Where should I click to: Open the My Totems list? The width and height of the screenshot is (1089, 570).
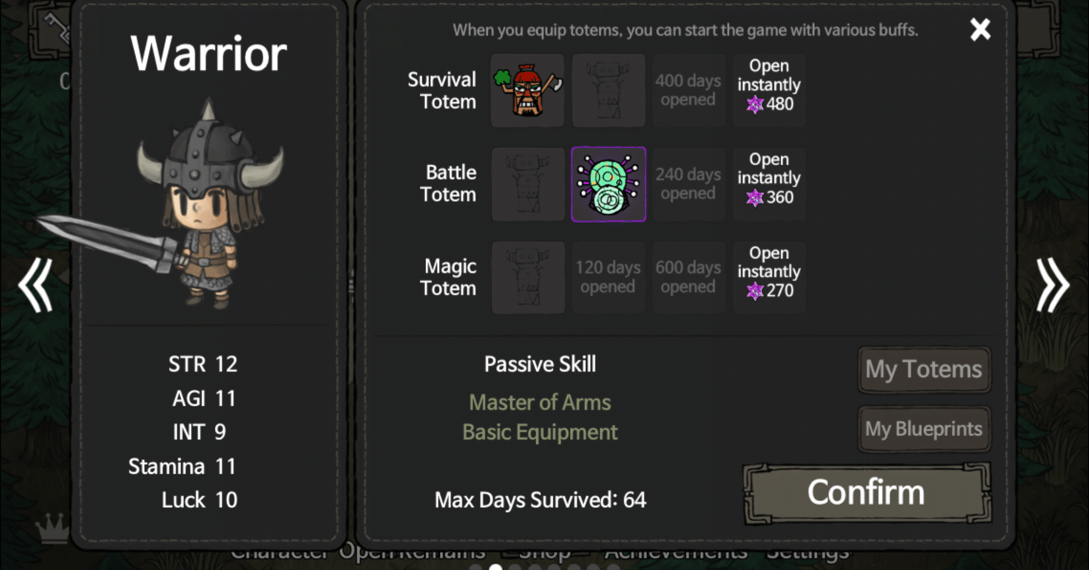[x=924, y=369]
